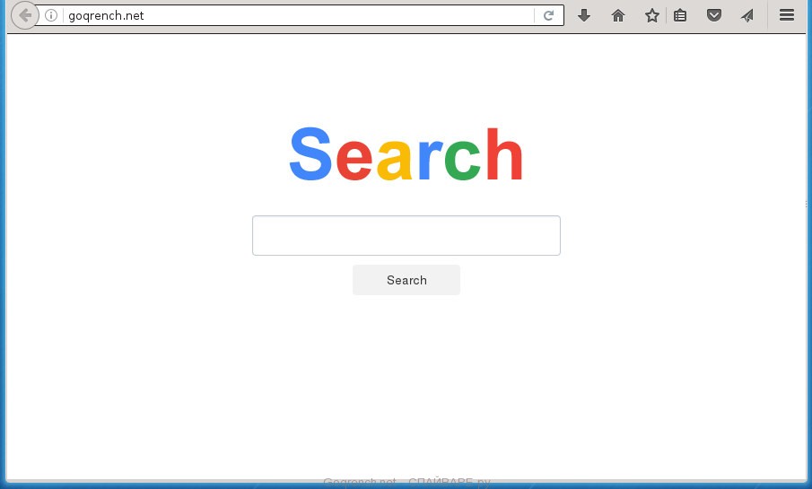Save the page to Pocket
The width and height of the screenshot is (812, 489).
point(713,15)
